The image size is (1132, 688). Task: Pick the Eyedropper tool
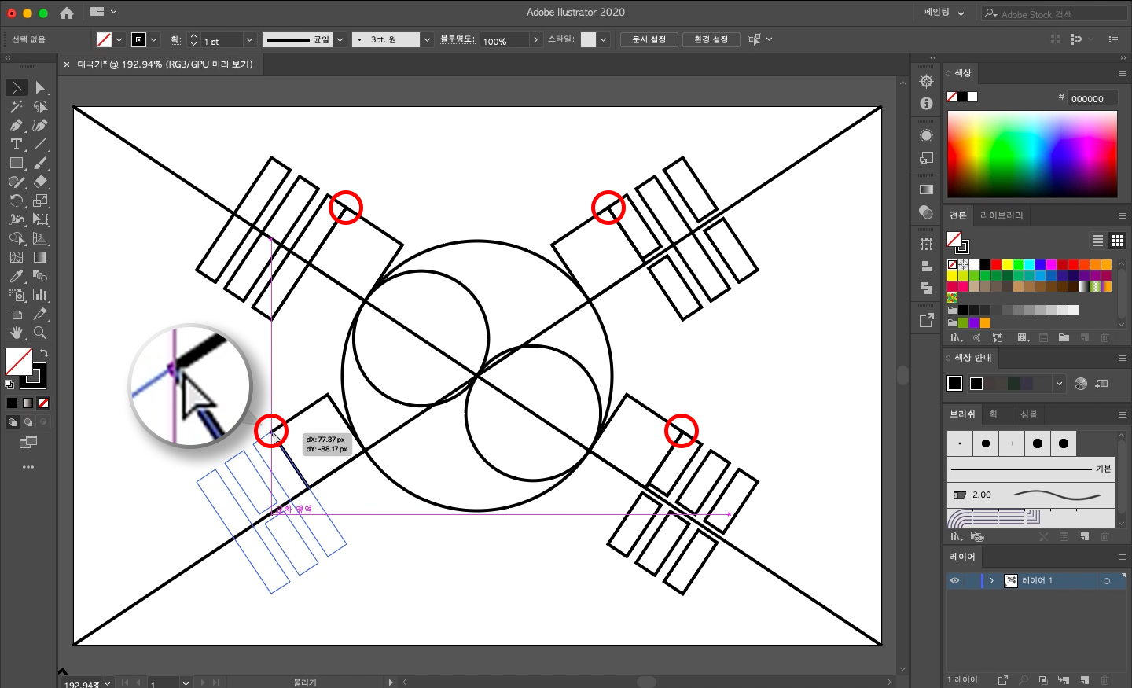[16, 276]
